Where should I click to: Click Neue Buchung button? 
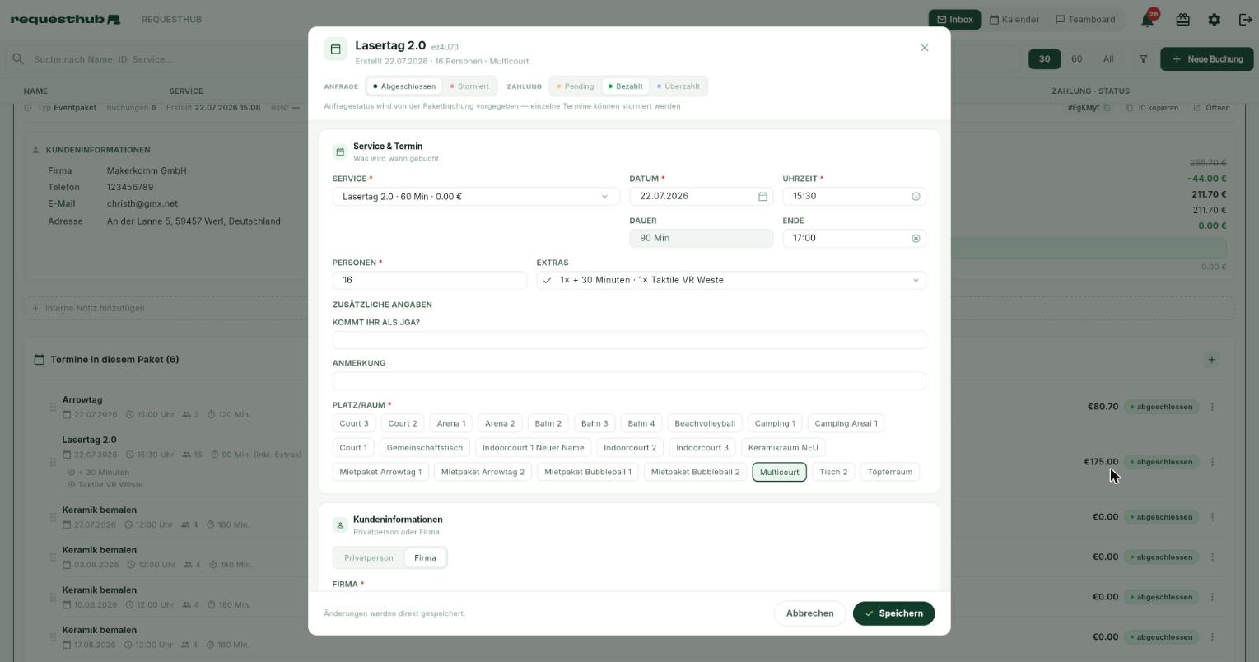point(1207,59)
